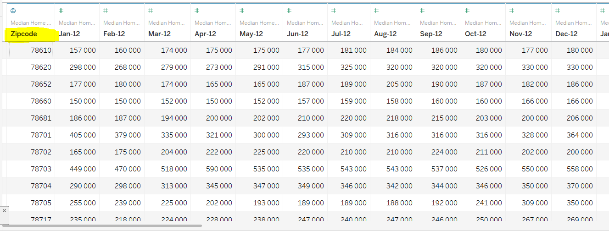The height and width of the screenshot is (231, 609).
Task: Select the 405 000 value for zipcode 78701
Action: (x=83, y=135)
